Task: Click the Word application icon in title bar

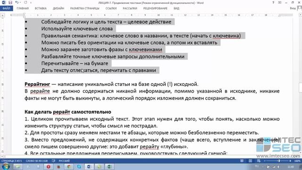Action: pos(4,2)
